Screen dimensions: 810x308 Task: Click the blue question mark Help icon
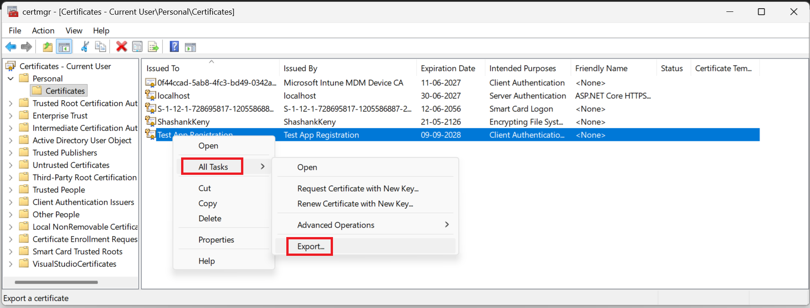174,47
